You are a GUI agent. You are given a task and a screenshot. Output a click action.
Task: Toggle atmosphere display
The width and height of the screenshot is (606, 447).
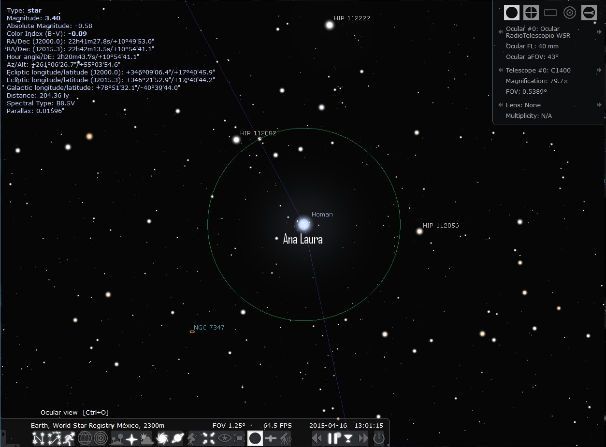coord(146,438)
